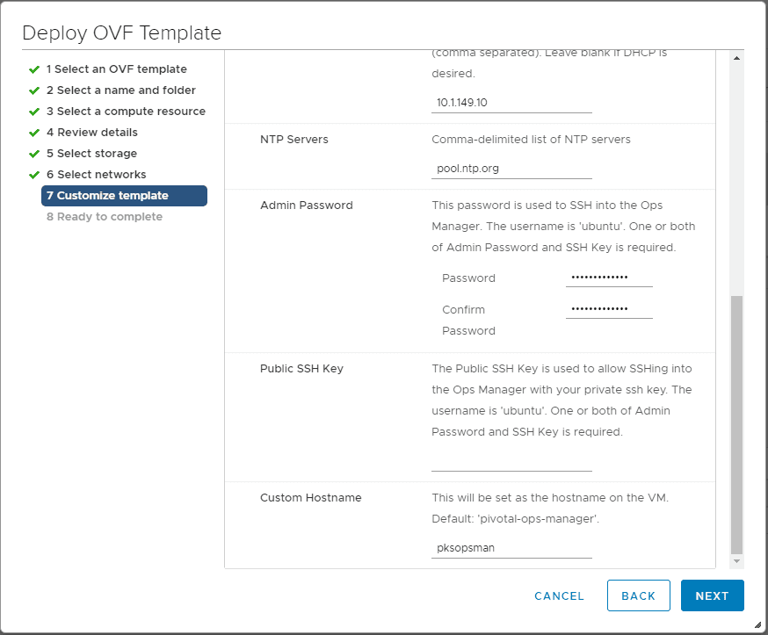This screenshot has width=768, height=635.
Task: Select step 8 Ready to complete
Action: tap(104, 217)
